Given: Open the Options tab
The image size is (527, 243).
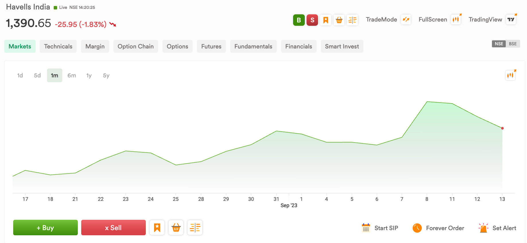Looking at the screenshot, I should click(177, 46).
